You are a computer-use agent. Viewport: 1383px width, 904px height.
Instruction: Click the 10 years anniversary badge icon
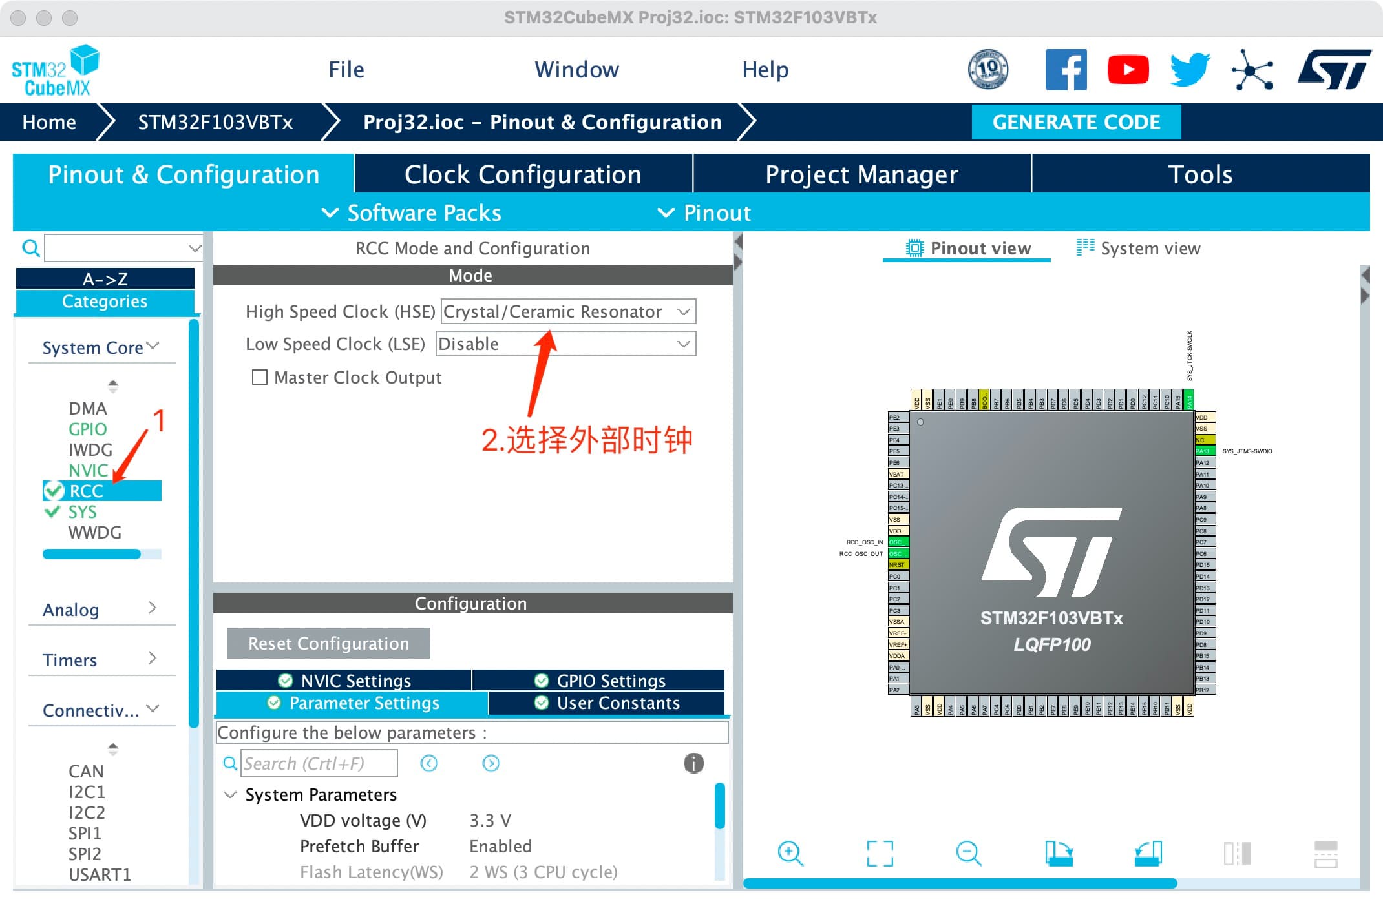point(988,70)
